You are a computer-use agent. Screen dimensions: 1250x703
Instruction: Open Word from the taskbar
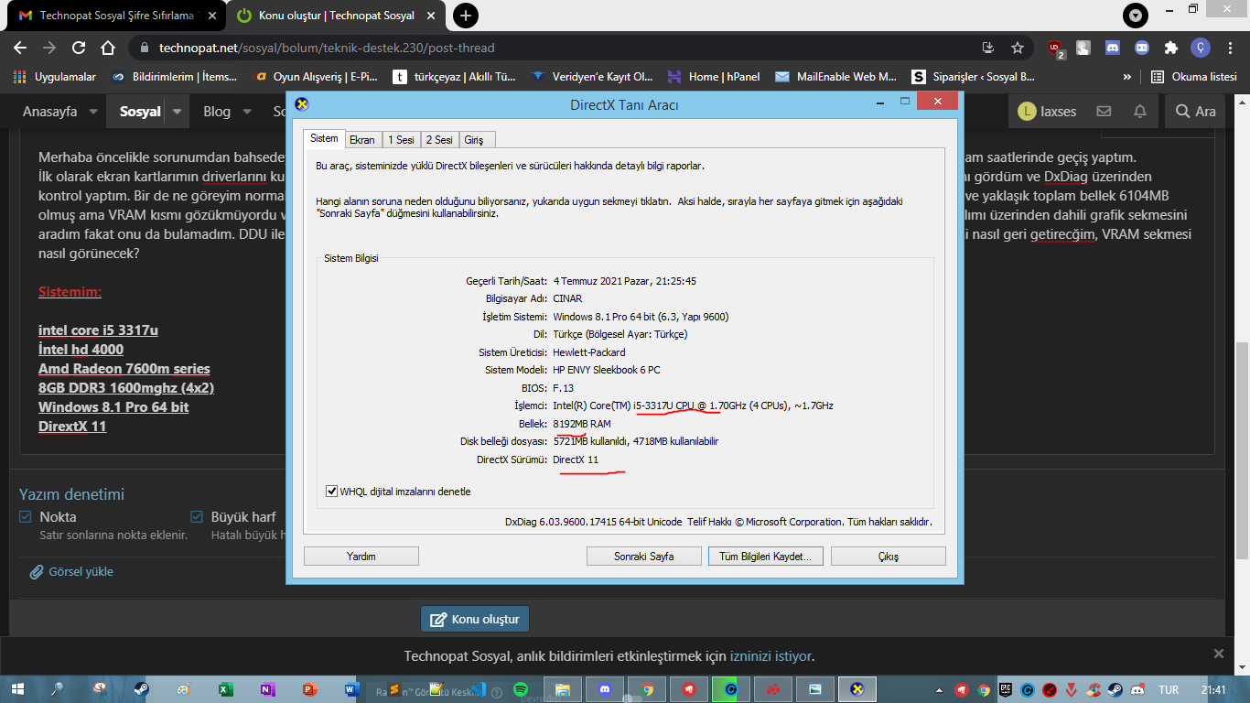point(351,689)
